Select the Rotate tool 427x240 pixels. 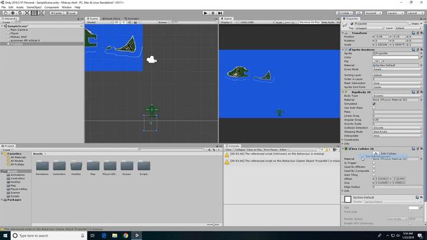[19, 13]
